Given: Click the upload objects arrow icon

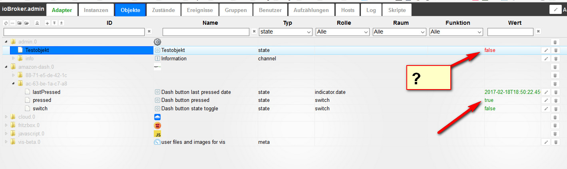Looking at the screenshot, I should 54,23.
